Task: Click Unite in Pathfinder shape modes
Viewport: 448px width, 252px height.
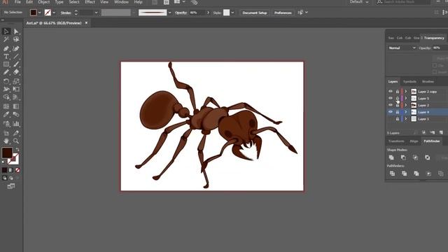Action: coord(391,157)
